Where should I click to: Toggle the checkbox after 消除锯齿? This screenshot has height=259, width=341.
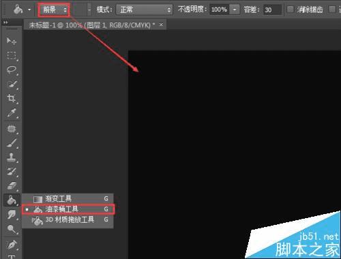pyautogui.click(x=332, y=10)
